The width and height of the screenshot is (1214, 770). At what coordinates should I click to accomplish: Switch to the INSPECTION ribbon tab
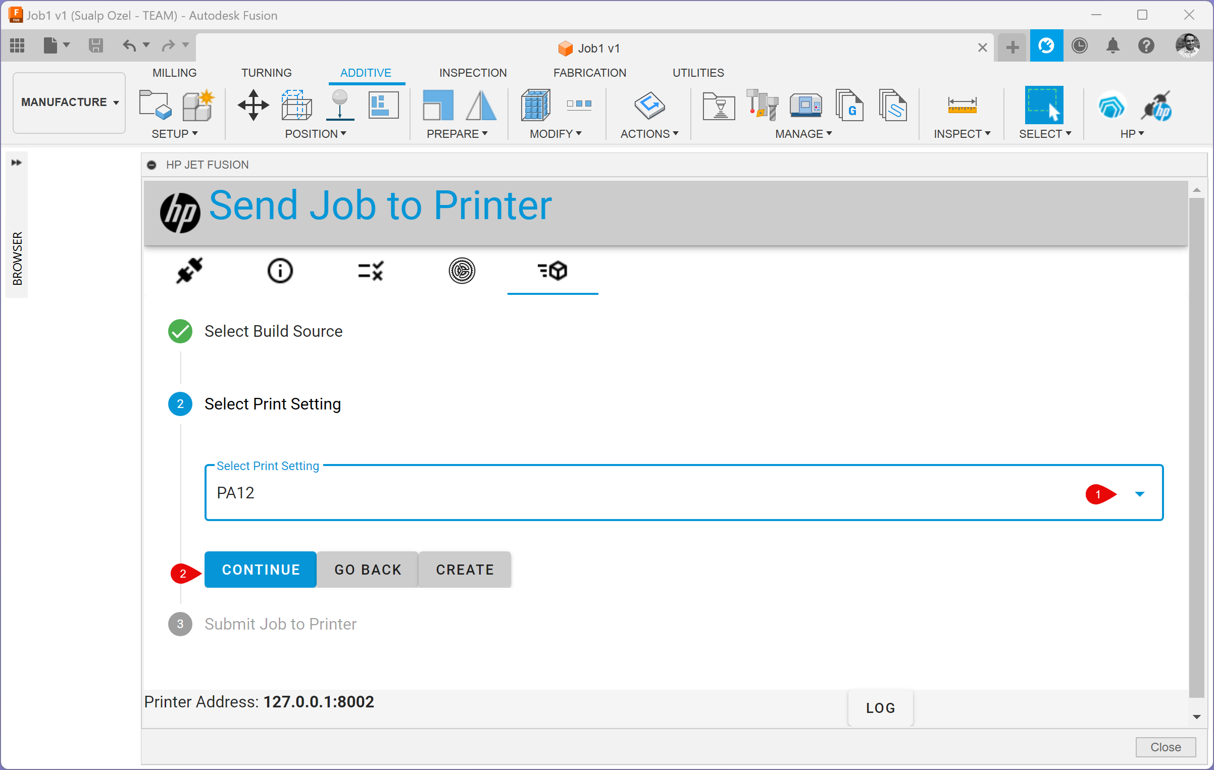tap(473, 73)
